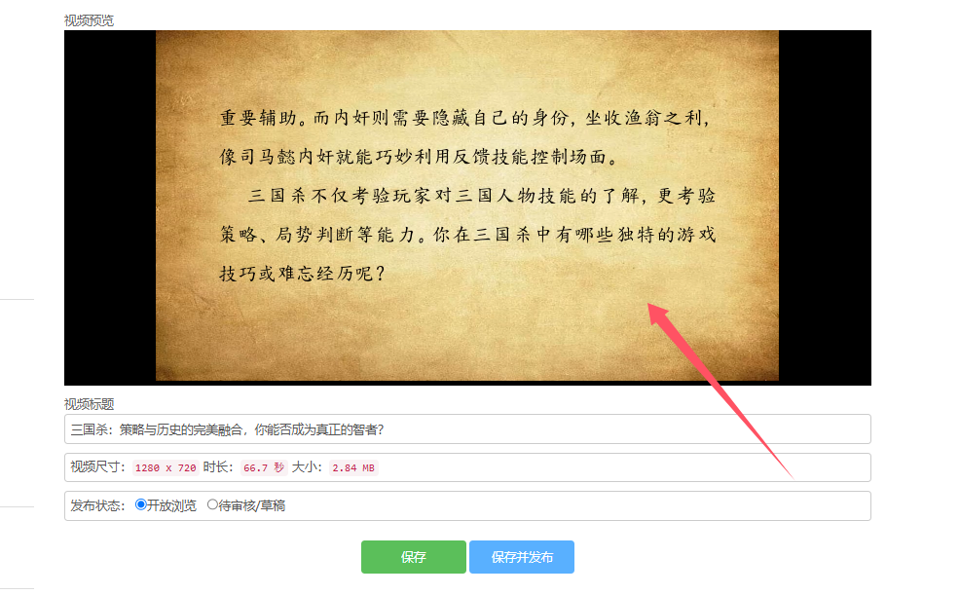This screenshot has height=595, width=960.
Task: Click the 发布状态 label text
Action: click(x=98, y=505)
